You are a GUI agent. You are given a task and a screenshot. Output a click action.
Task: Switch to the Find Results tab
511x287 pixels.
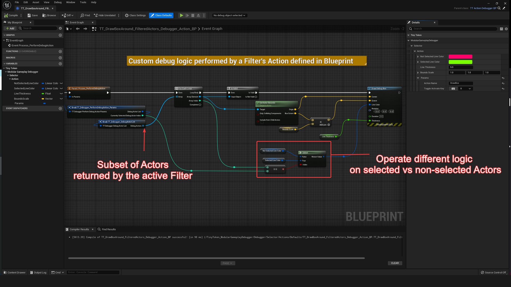coord(108,229)
